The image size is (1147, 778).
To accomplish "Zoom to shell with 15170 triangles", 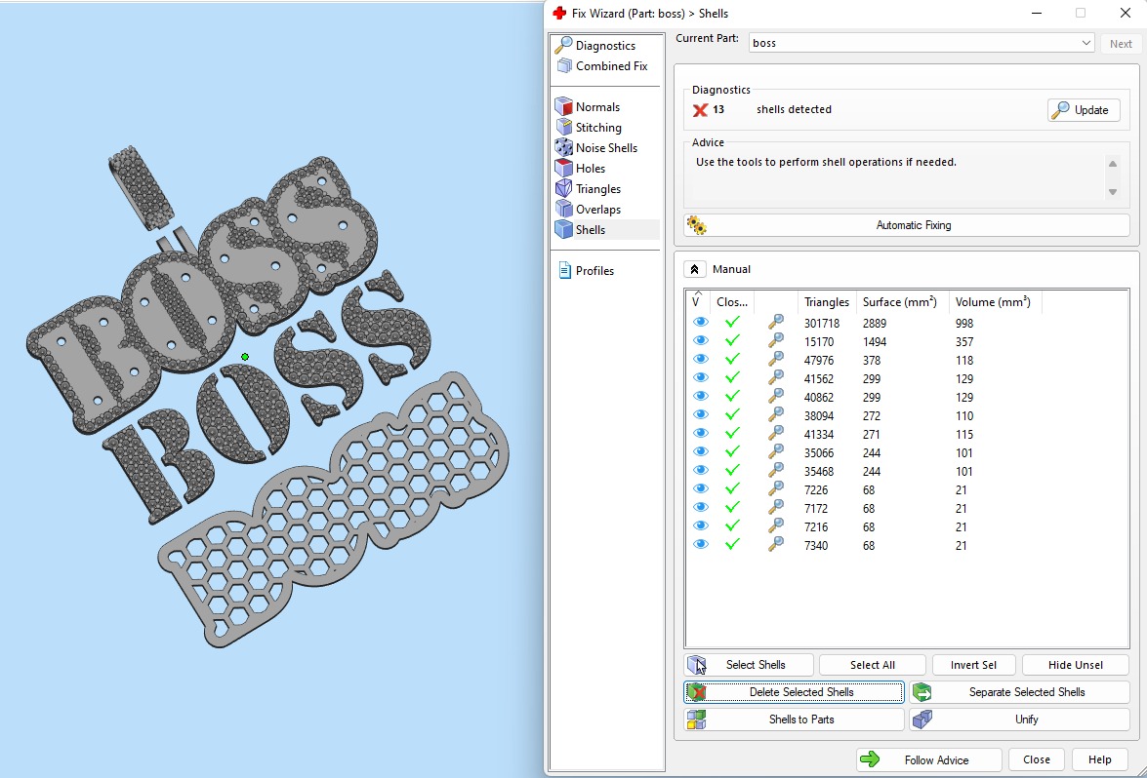I will [776, 340].
